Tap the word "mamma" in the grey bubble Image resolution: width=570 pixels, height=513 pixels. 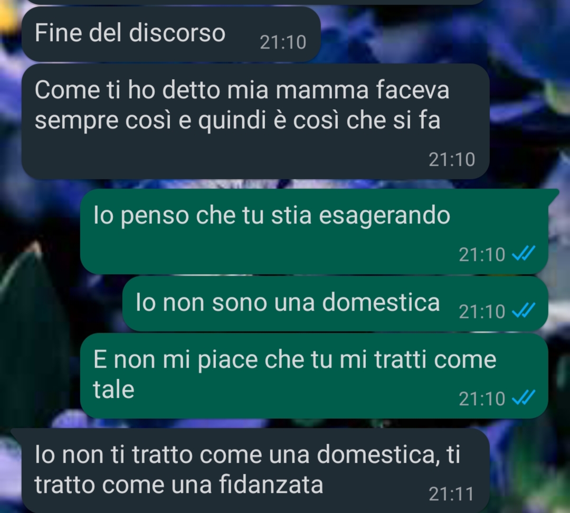[x=322, y=90]
